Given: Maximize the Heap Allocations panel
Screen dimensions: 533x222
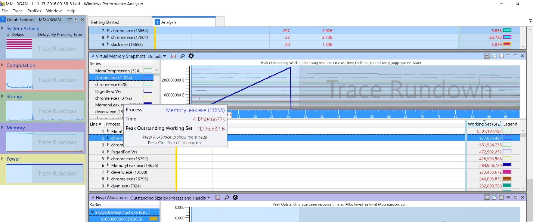Looking at the screenshot, I should 515,197.
